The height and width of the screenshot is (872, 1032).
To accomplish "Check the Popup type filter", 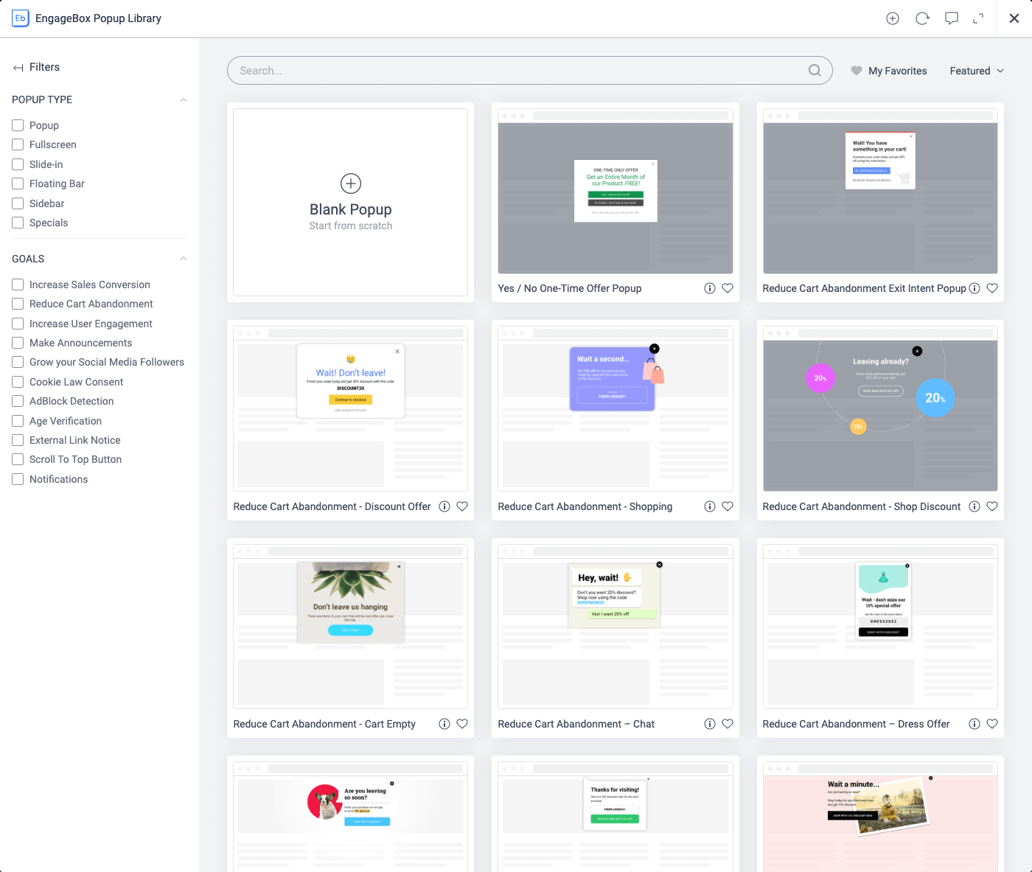I will click(x=18, y=125).
